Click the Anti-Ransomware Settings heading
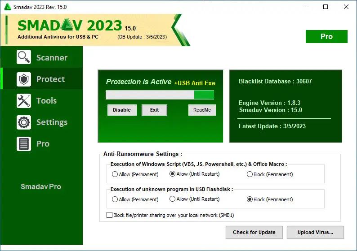This screenshot has height=251, width=357. [143, 154]
